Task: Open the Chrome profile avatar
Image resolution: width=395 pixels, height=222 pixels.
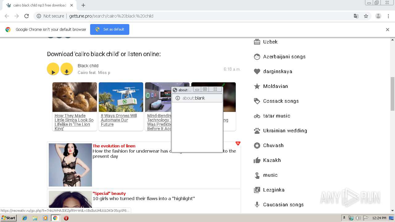Action: pos(378,16)
